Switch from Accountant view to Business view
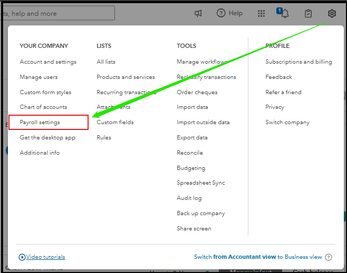Viewport: 347px width, 273px height. [x=258, y=257]
